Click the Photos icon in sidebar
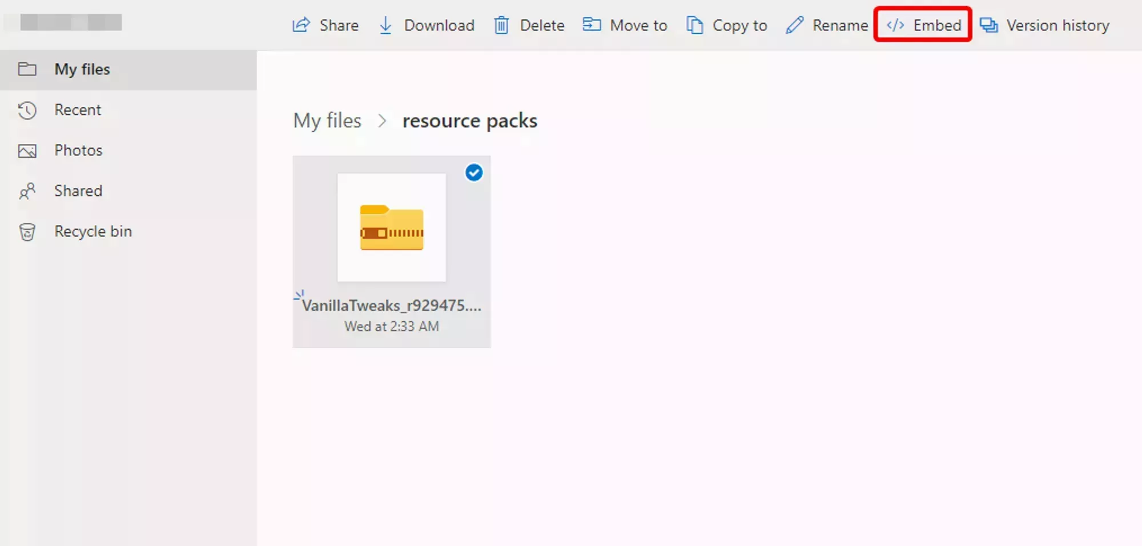This screenshot has height=546, width=1142. tap(27, 150)
